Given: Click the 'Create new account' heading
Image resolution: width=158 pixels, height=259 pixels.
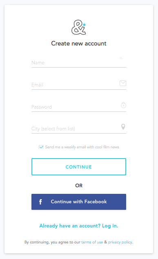Looking at the screenshot, I should point(79,43).
